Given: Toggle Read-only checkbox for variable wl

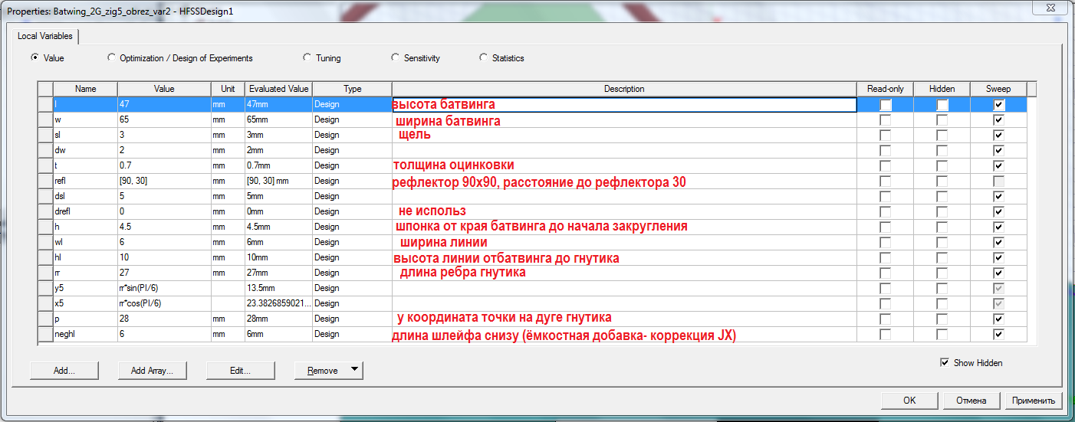Looking at the screenshot, I should point(886,243).
